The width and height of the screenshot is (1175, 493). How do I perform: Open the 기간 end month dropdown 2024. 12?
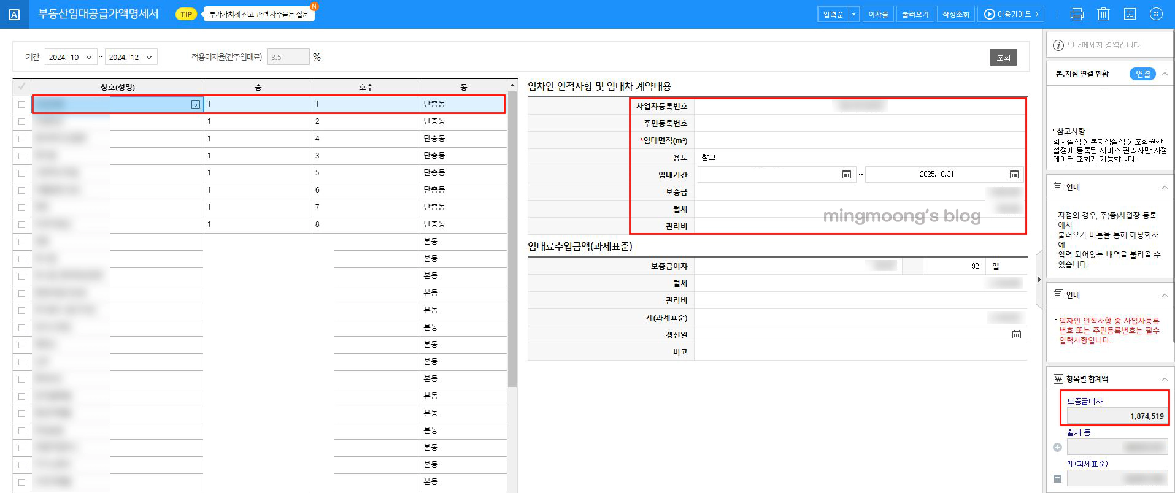[x=131, y=57]
